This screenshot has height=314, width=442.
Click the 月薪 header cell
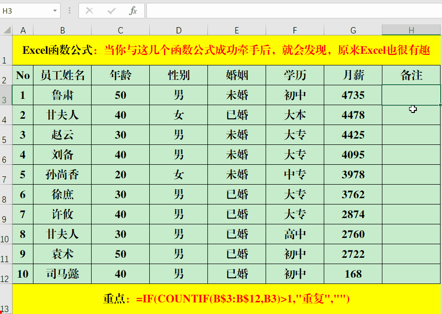coord(353,75)
